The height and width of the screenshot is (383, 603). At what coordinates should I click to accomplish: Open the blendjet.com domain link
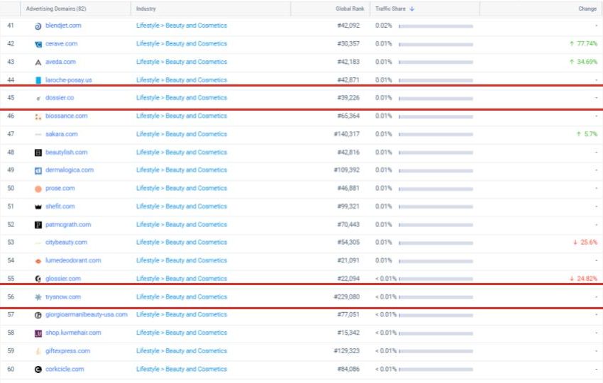(x=63, y=26)
